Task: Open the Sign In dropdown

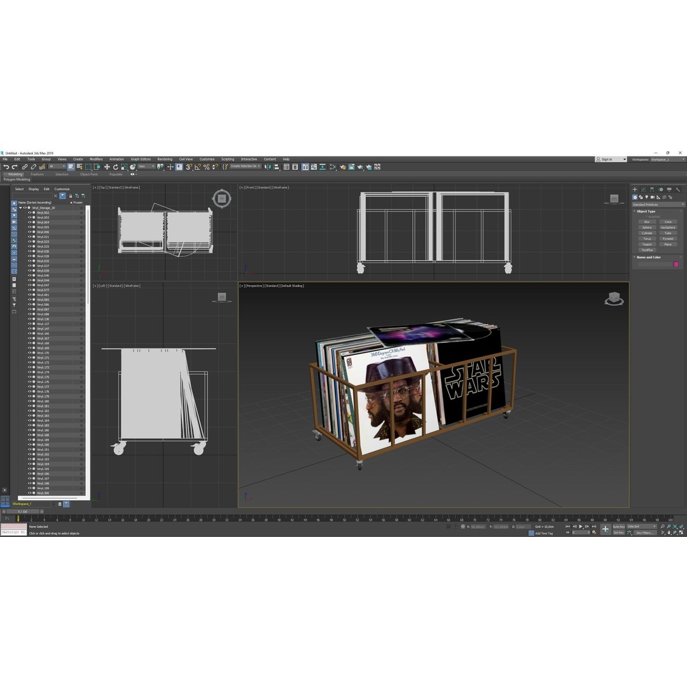Action: point(611,160)
